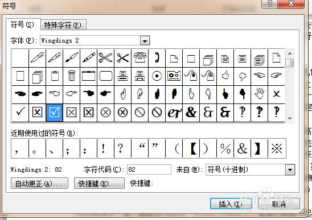
Task: Select the rotary telephone symbol
Action: pyautogui.click(x=140, y=58)
